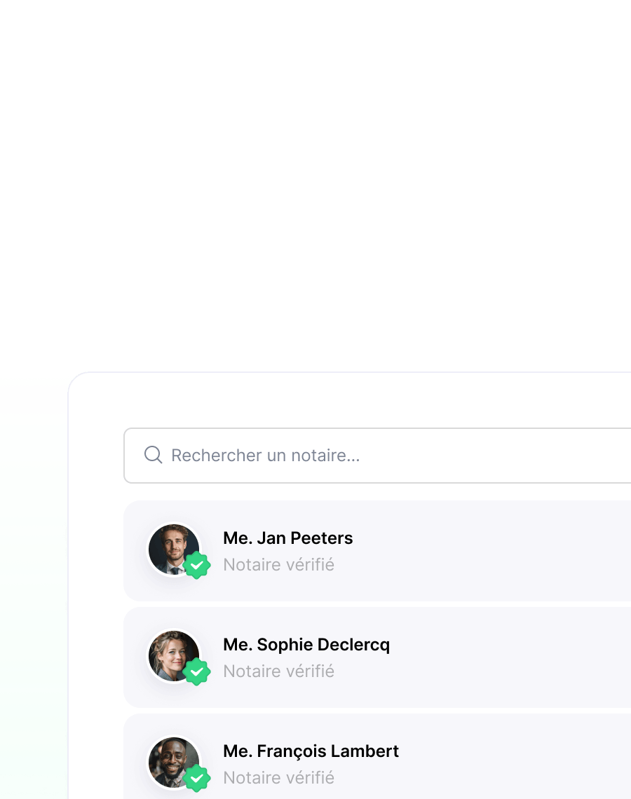Click François Lambert's profile photo
This screenshot has height=799, width=631.
click(174, 763)
